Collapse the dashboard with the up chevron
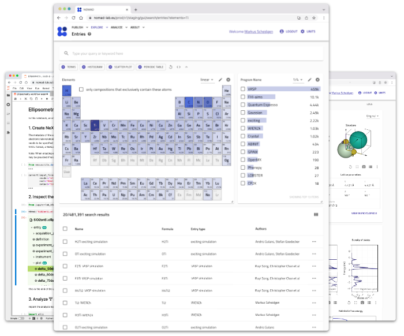404x336 pixels. pyautogui.click(x=186, y=67)
